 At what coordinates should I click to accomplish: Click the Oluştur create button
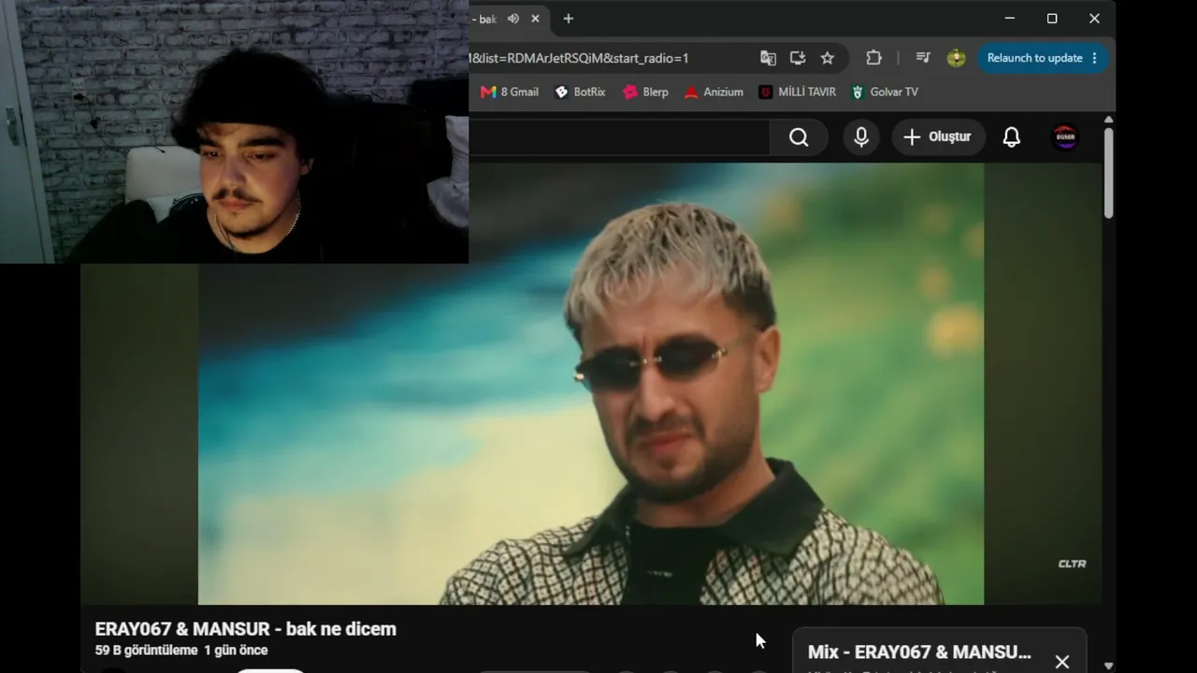coord(938,137)
